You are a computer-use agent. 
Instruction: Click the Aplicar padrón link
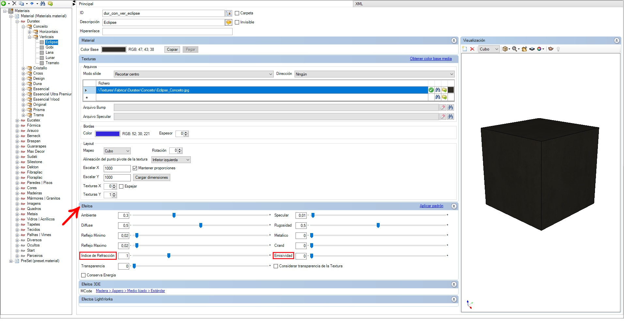coord(431,206)
